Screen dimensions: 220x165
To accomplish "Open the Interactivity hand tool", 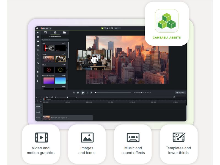I will click(38, 81).
